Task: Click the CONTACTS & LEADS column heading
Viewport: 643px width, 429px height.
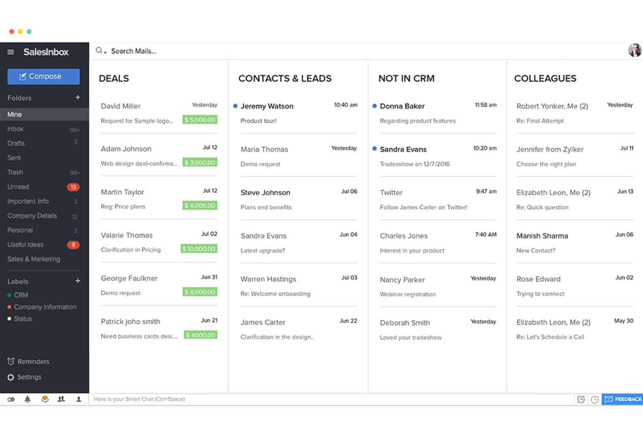Action: pos(285,79)
